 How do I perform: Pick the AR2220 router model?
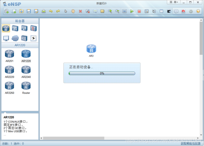coord(9,72)
